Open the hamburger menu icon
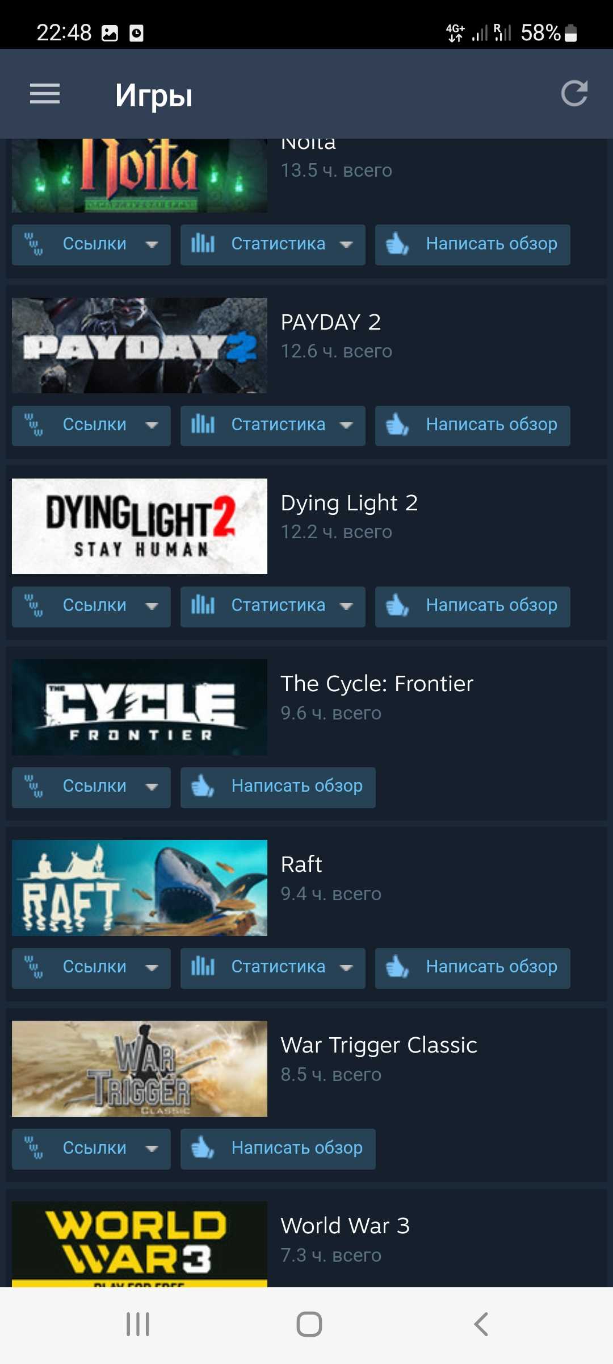 45,94
